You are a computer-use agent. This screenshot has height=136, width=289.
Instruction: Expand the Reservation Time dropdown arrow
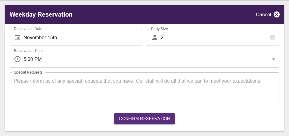(x=274, y=59)
